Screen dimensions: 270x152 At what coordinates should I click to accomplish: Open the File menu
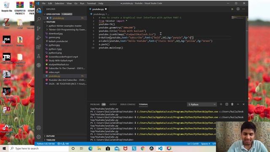pos(43,3)
